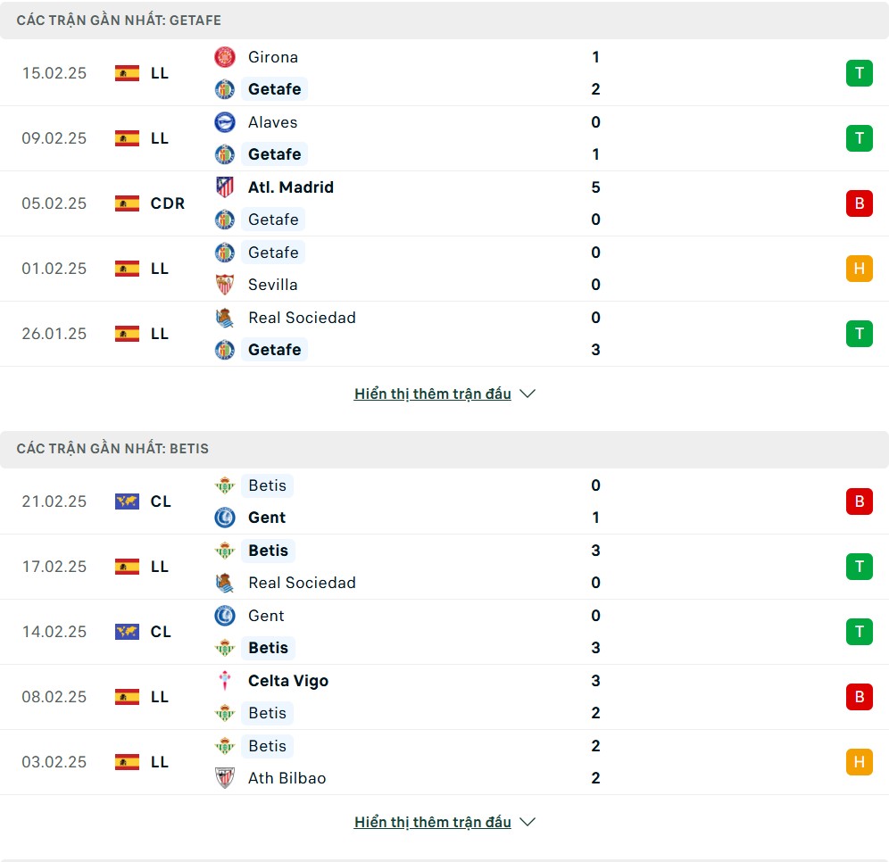Viewport: 889px width, 862px height.
Task: Click the Atl. Madrid club crest
Action: 225,187
